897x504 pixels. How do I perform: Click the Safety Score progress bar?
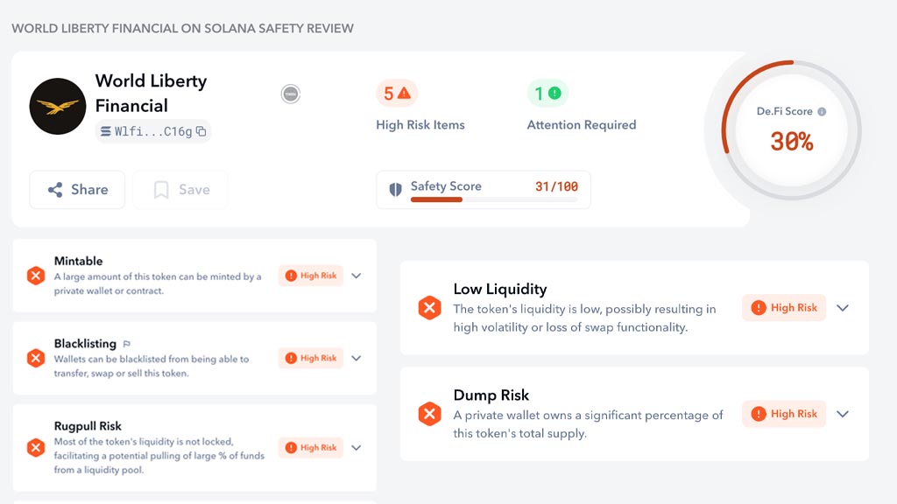(x=494, y=200)
